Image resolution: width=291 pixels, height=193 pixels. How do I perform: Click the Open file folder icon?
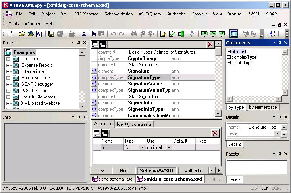pos(22,34)
